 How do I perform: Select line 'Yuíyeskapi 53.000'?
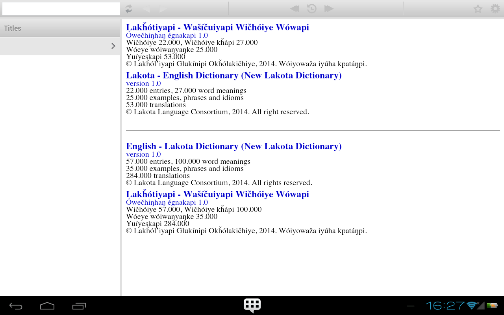click(x=156, y=57)
